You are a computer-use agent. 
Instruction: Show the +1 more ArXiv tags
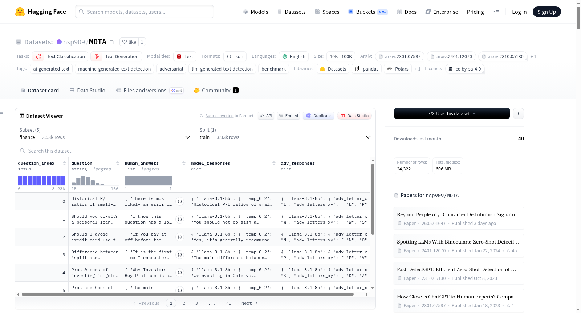[x=533, y=56]
